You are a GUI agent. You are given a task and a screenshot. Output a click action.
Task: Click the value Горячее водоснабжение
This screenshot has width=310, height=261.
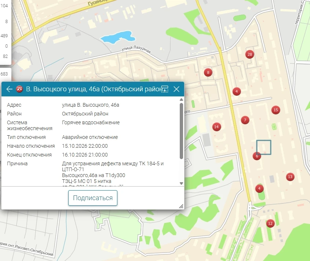pos(91,122)
